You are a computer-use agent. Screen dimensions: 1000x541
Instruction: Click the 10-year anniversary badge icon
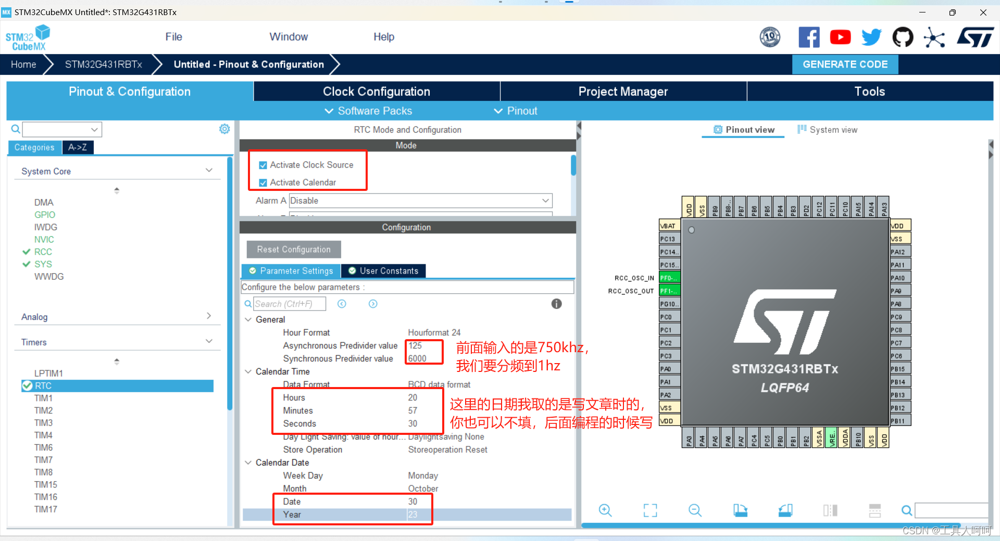point(770,37)
